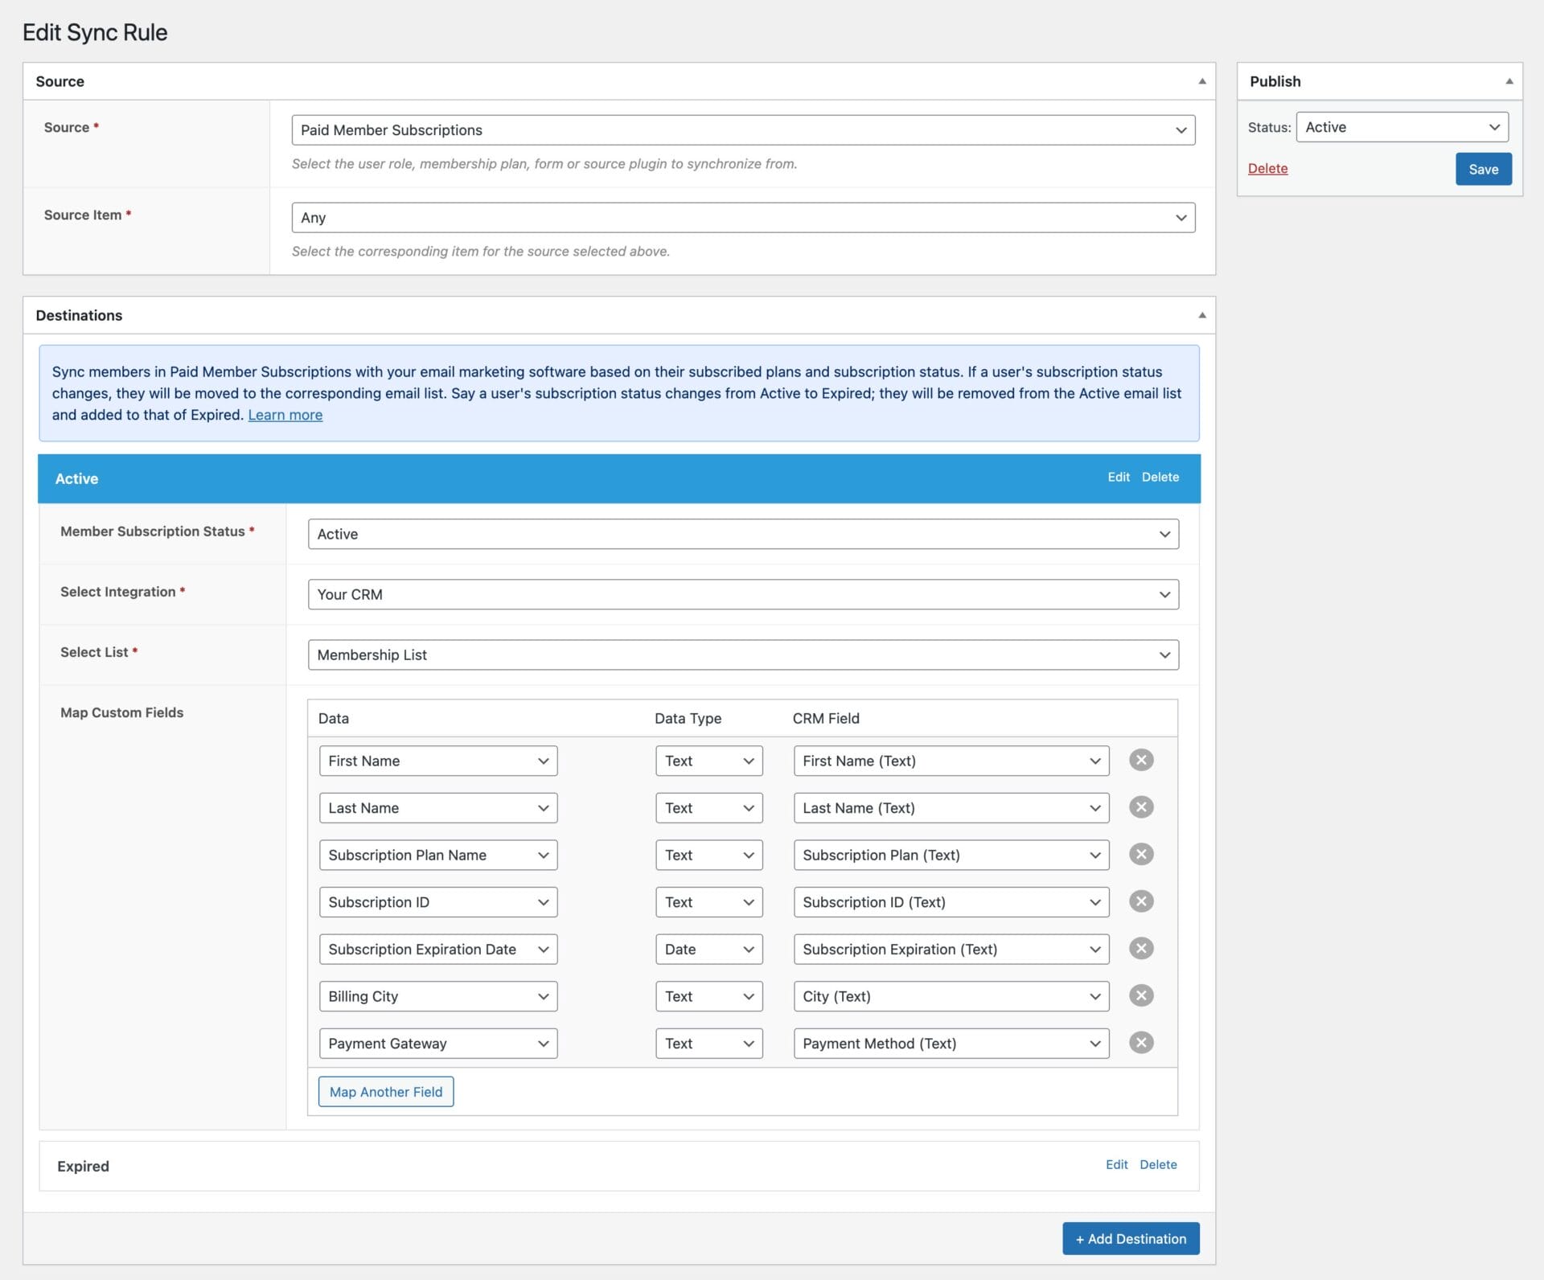The width and height of the screenshot is (1544, 1280).
Task: Open the Subscription Expiration (Text) CRM field dropdown
Action: (x=951, y=950)
